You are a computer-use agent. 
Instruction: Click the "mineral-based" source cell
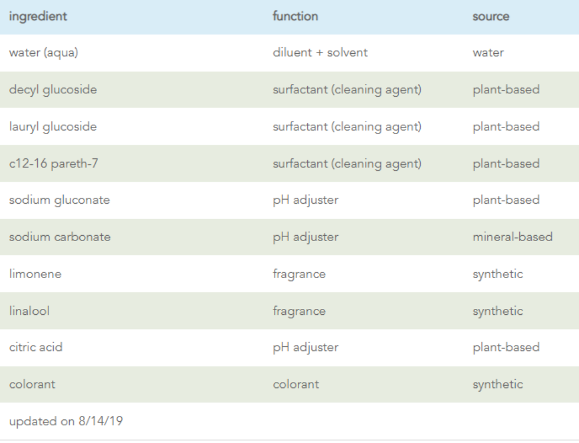coord(512,237)
